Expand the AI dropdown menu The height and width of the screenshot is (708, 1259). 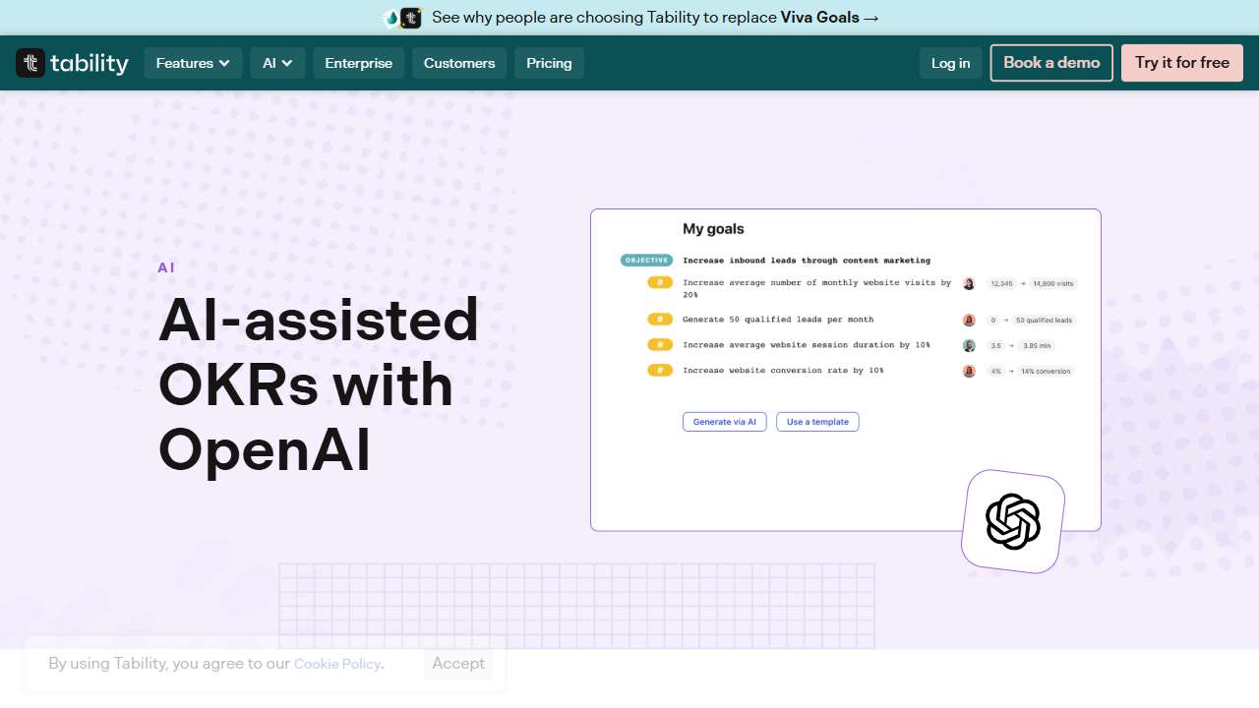277,63
